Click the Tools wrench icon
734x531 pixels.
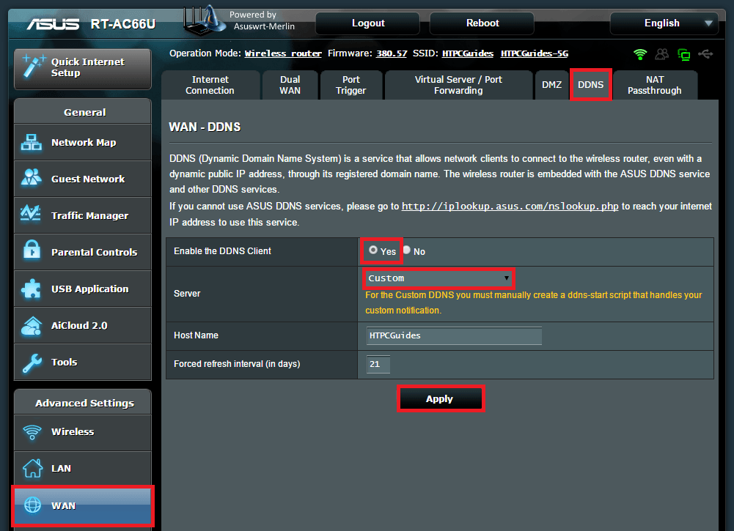[x=32, y=362]
